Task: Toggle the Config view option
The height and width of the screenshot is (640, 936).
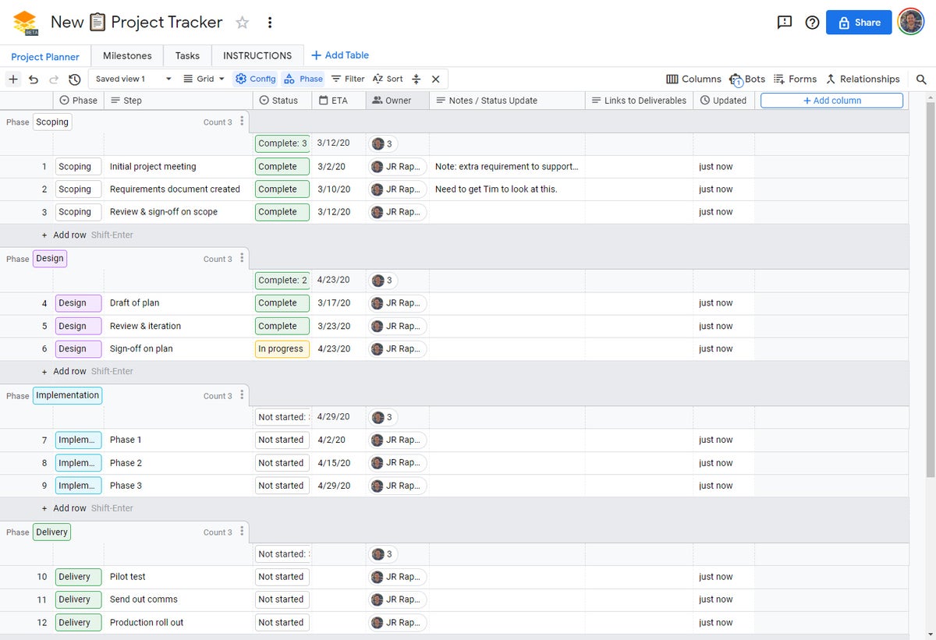Action: 256,79
